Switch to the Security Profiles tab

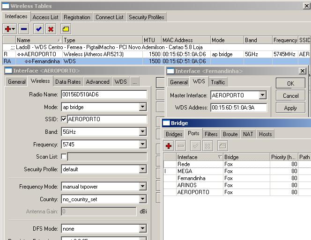[x=146, y=17]
